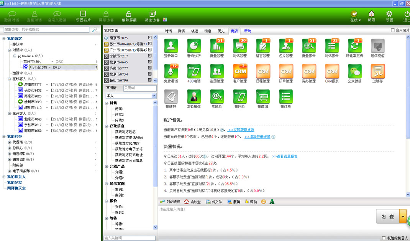Collapse the 我的访客 tree node
The width and height of the screenshot is (410, 241).
[x=4, y=38]
